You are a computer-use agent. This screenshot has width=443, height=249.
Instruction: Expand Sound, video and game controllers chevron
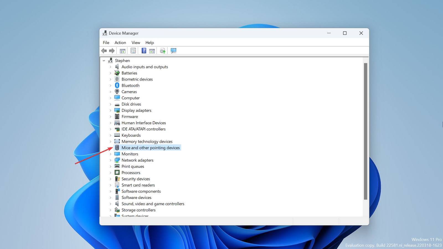[110, 204]
